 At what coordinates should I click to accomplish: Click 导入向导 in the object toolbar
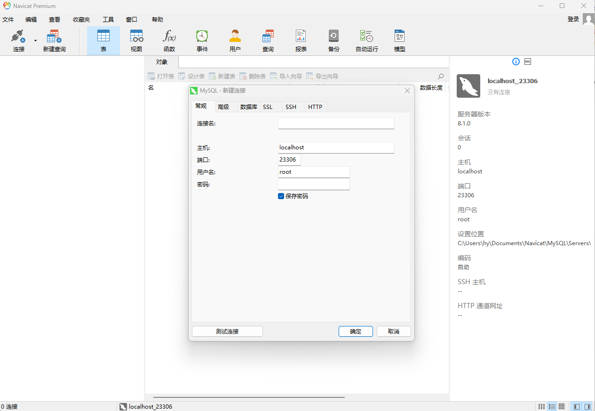[x=286, y=76]
